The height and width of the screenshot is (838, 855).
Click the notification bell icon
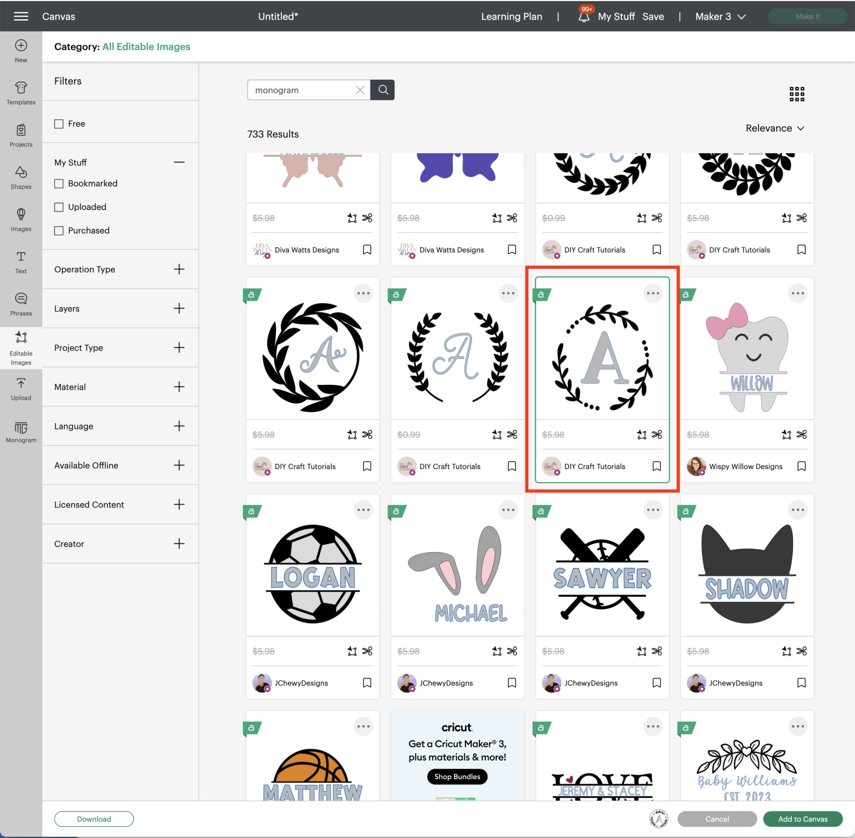[x=584, y=17]
